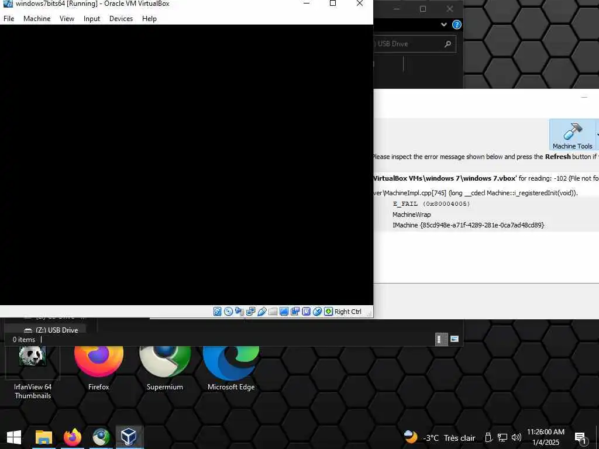
Task: Click the VirtualBox taskbar icon
Action: point(129,437)
